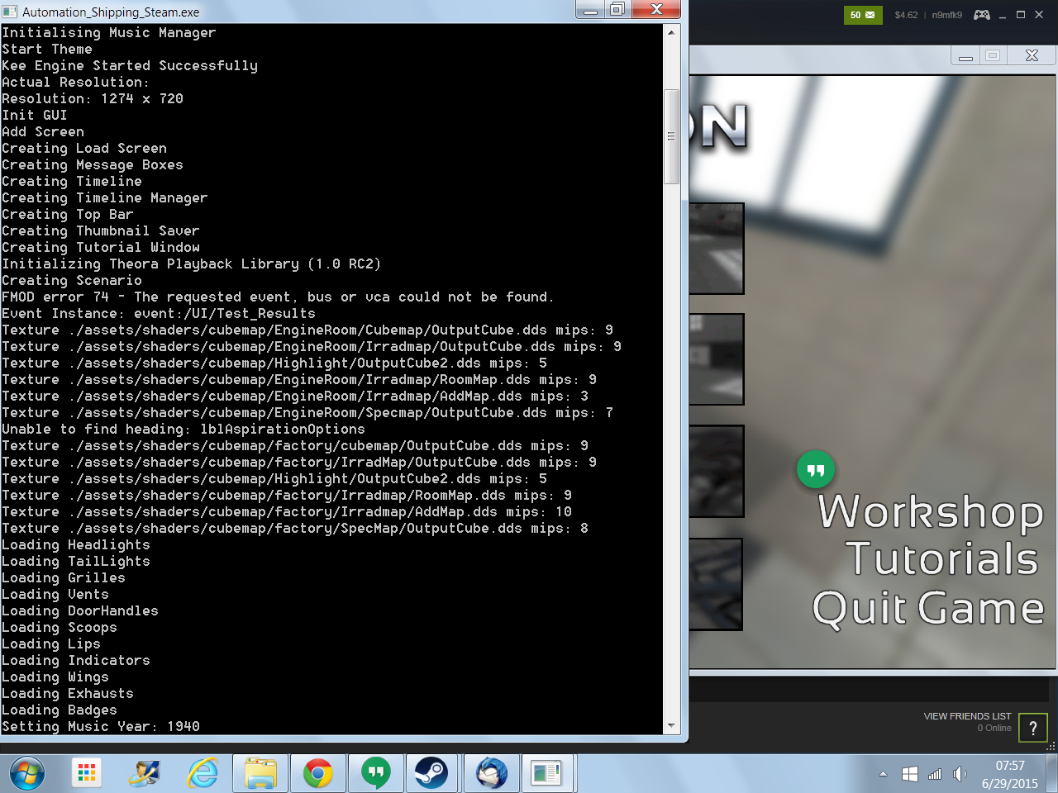Screen dimensions: 1058x793
Task: Click 'Resolution: 1274 x 720' console line
Action: click(x=93, y=98)
